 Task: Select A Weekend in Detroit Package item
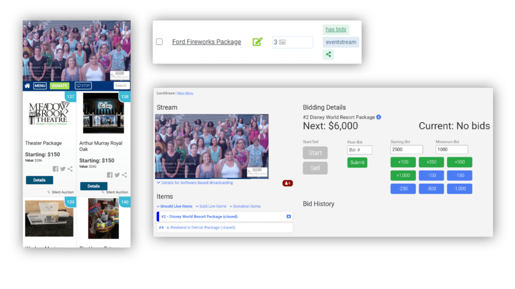[197, 228]
